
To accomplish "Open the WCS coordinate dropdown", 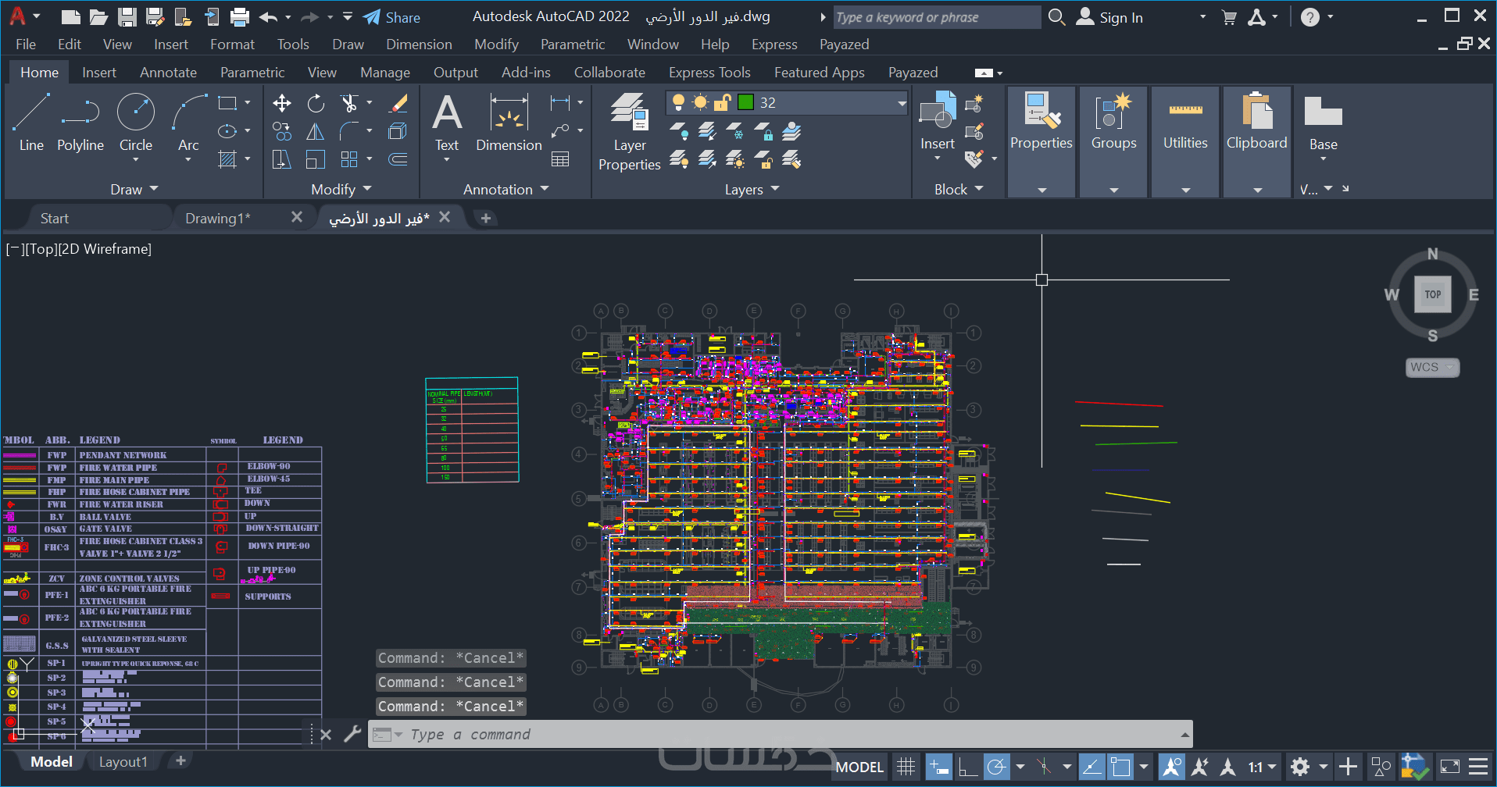I will pyautogui.click(x=1432, y=367).
